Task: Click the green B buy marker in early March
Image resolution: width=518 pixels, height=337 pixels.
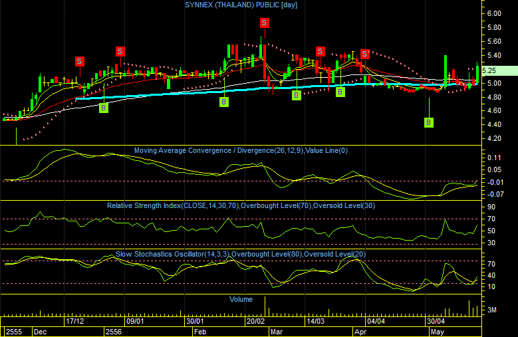Action: coord(297,96)
